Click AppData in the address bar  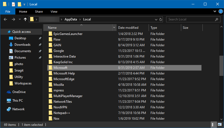[71, 19]
